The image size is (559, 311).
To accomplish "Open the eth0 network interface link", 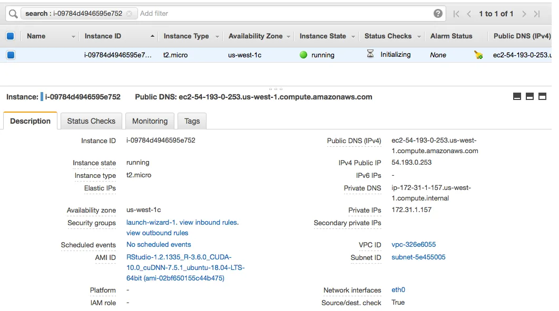I will click(398, 289).
